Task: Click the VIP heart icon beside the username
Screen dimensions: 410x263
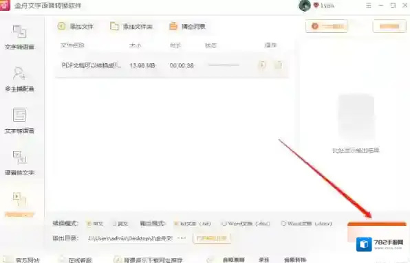Action: tap(316, 5)
